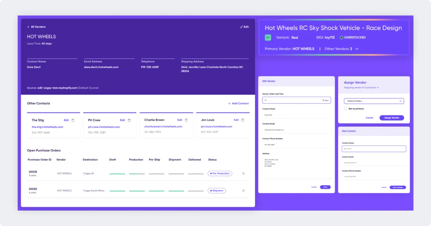The height and width of the screenshot is (226, 431).
Task: Open jon.louis@hotwheels.com email link
Action: (217, 127)
